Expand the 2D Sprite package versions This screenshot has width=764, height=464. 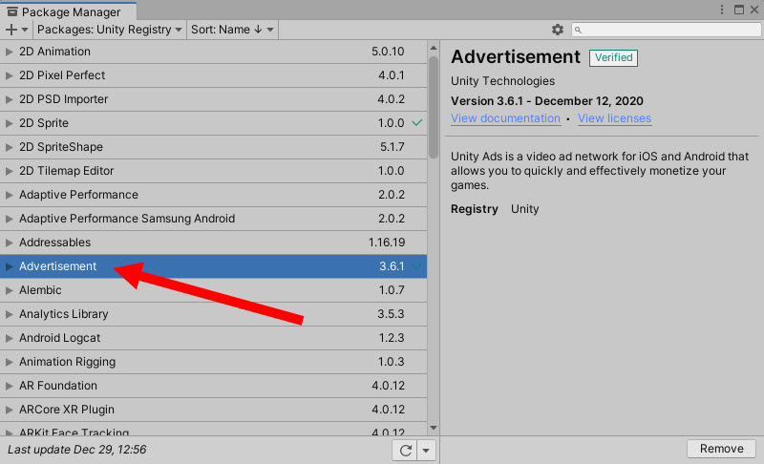9,123
